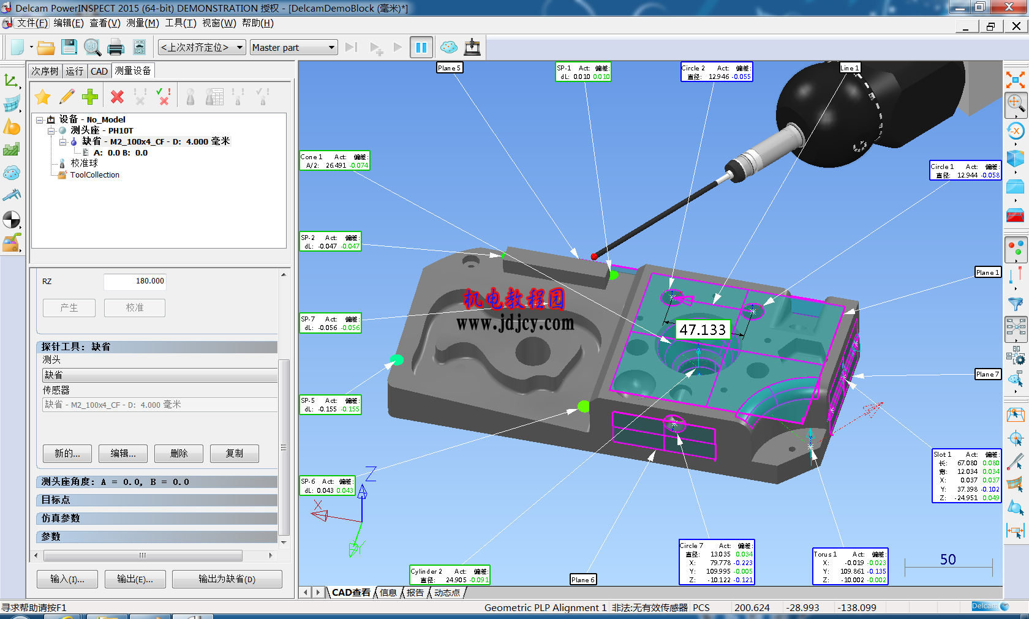Click the yellow star icon in probe toolbar
The height and width of the screenshot is (619, 1029).
(43, 97)
